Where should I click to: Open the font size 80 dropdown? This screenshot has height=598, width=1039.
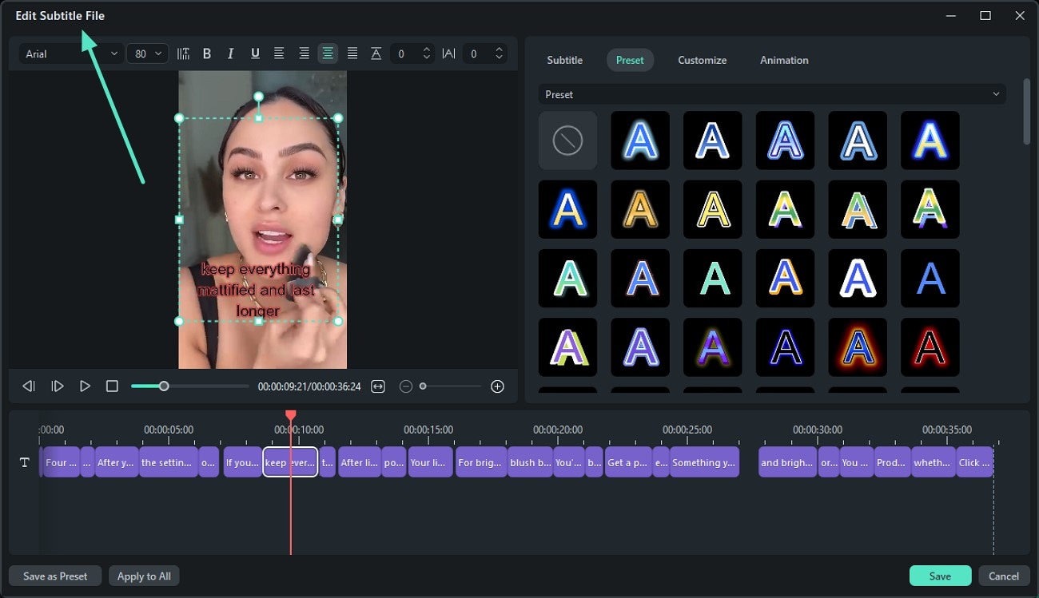pyautogui.click(x=147, y=53)
